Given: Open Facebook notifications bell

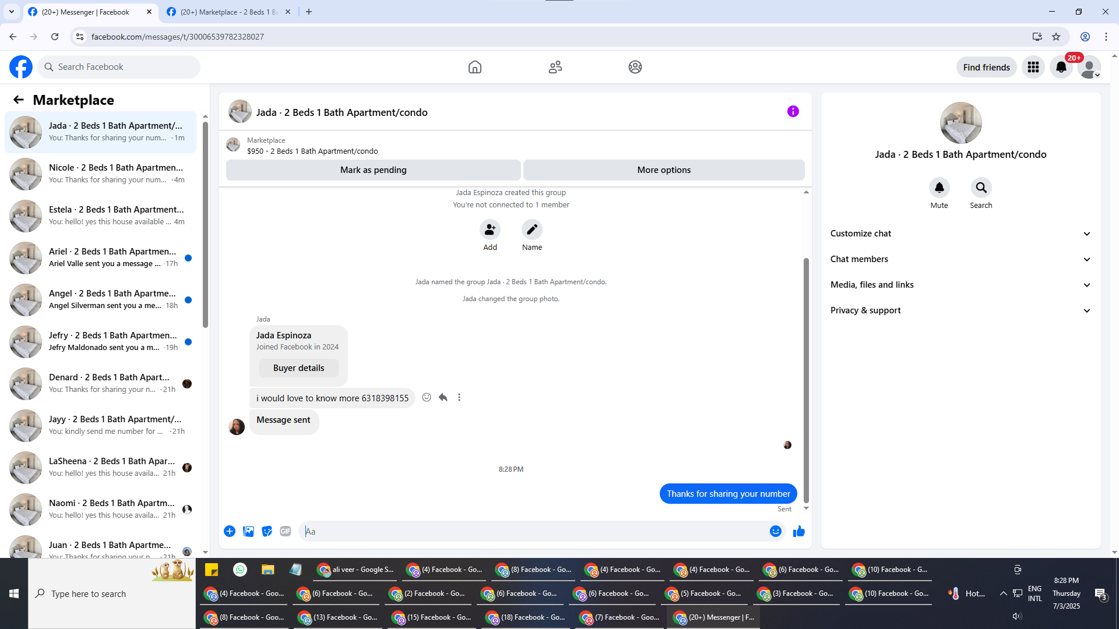Looking at the screenshot, I should click(x=1061, y=67).
